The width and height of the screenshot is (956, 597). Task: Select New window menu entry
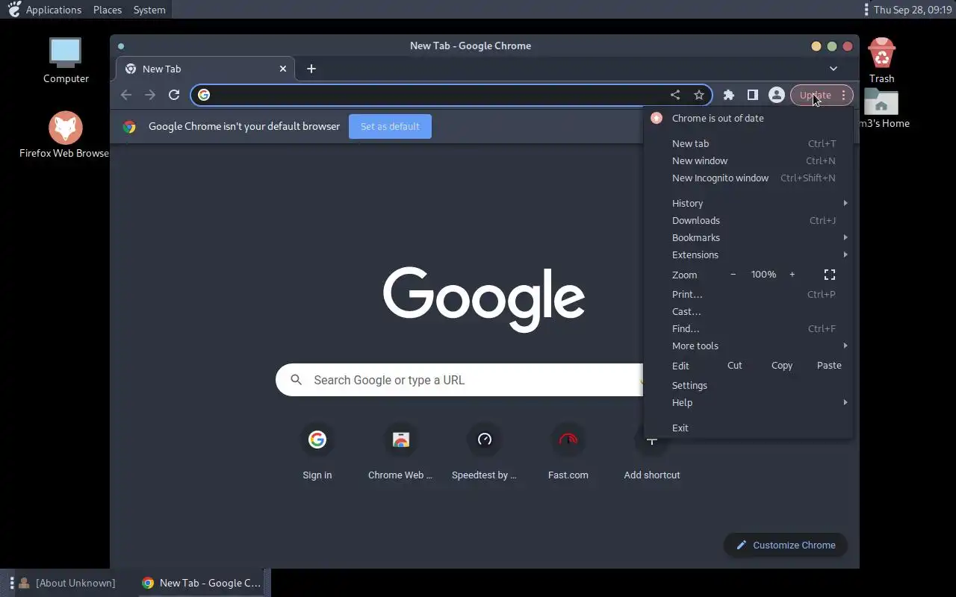tap(748, 160)
